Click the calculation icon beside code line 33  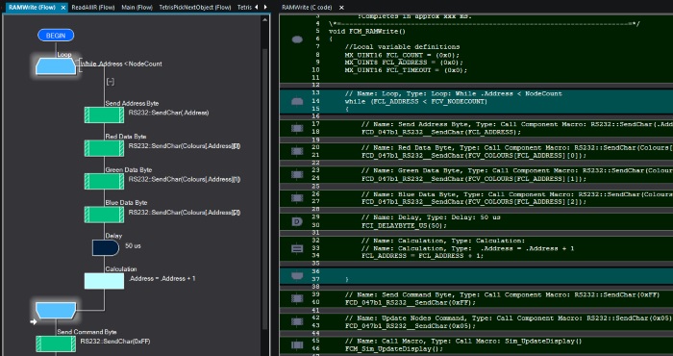(297, 248)
